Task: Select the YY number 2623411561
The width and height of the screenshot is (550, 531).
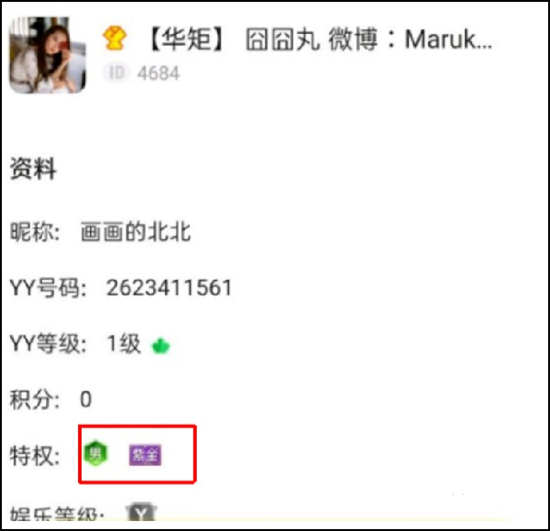Action: pos(169,288)
